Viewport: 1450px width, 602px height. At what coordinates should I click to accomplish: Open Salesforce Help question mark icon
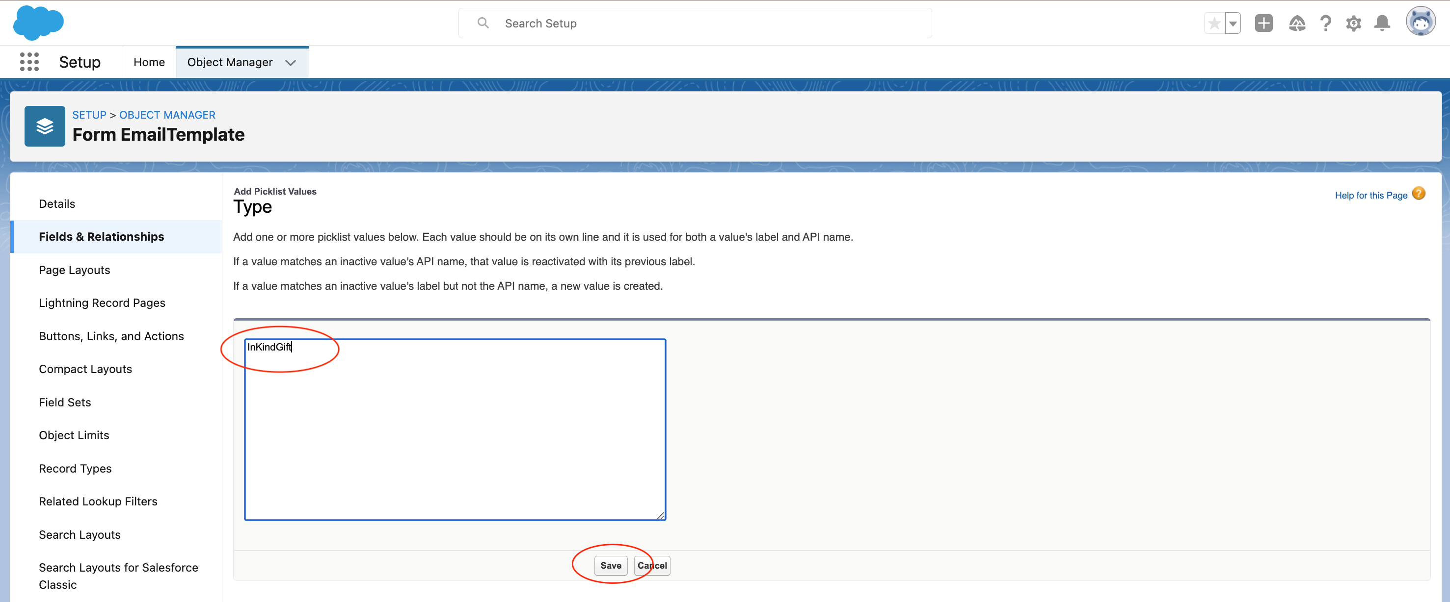1326,24
